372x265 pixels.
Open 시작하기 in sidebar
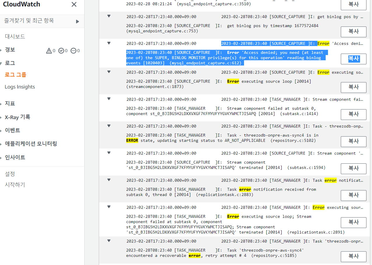point(15,185)
